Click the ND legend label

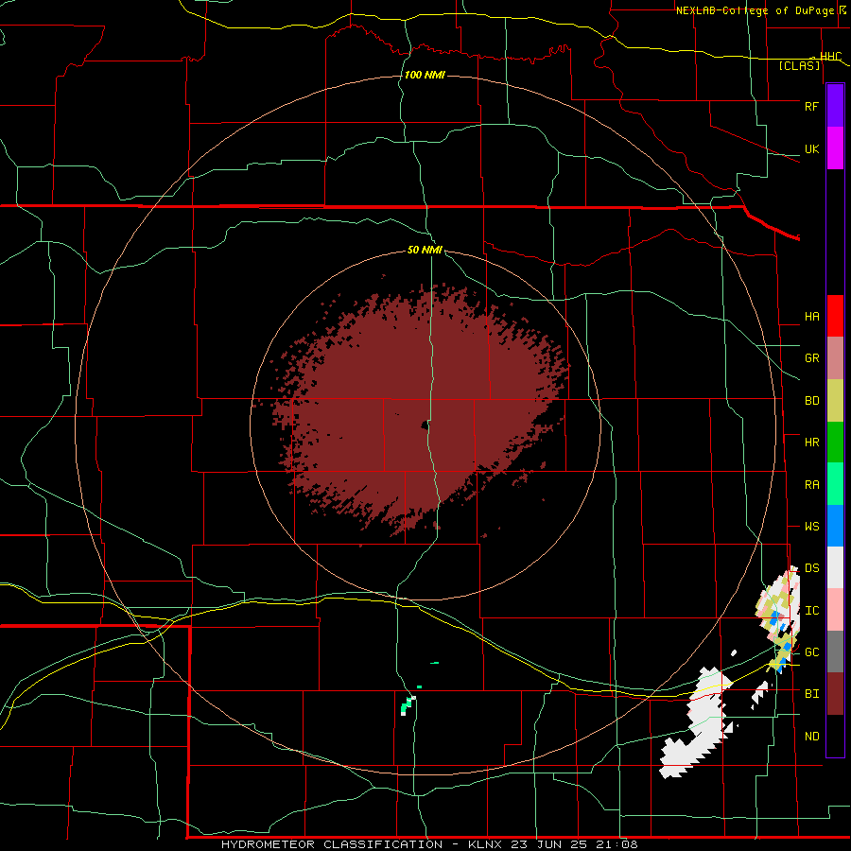tap(811, 737)
